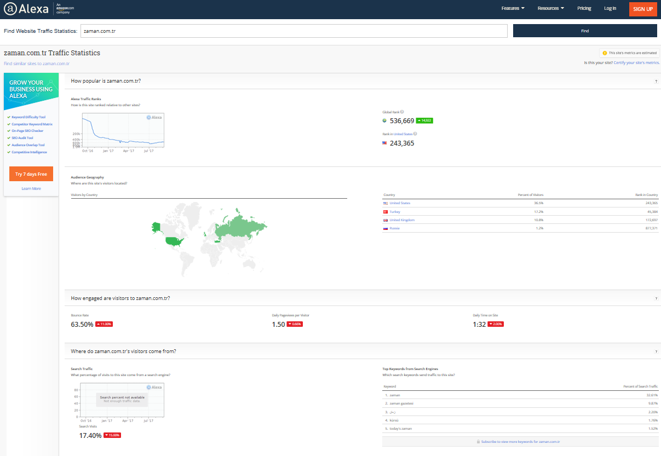The width and height of the screenshot is (661, 456).
Task: Click the 'How popular is zaman.com.tr?' heading
Action: click(x=106, y=81)
